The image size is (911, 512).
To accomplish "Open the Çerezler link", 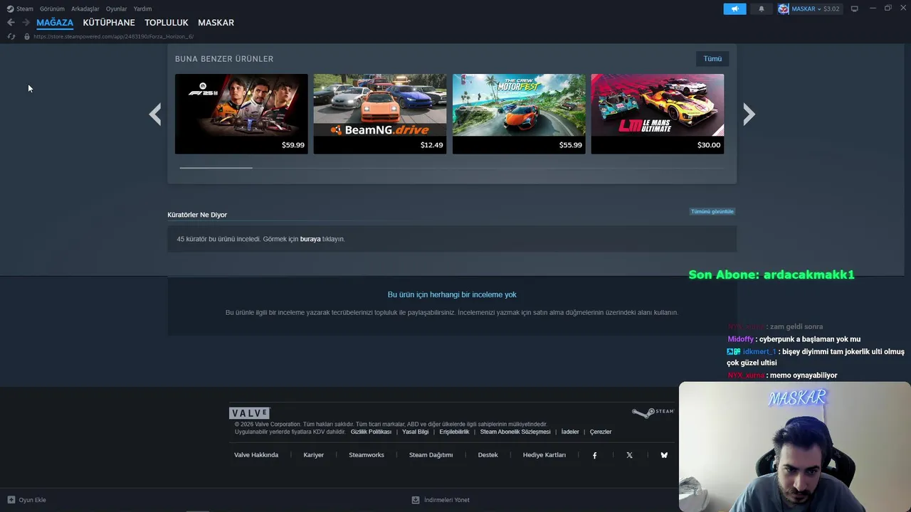I will coord(601,432).
